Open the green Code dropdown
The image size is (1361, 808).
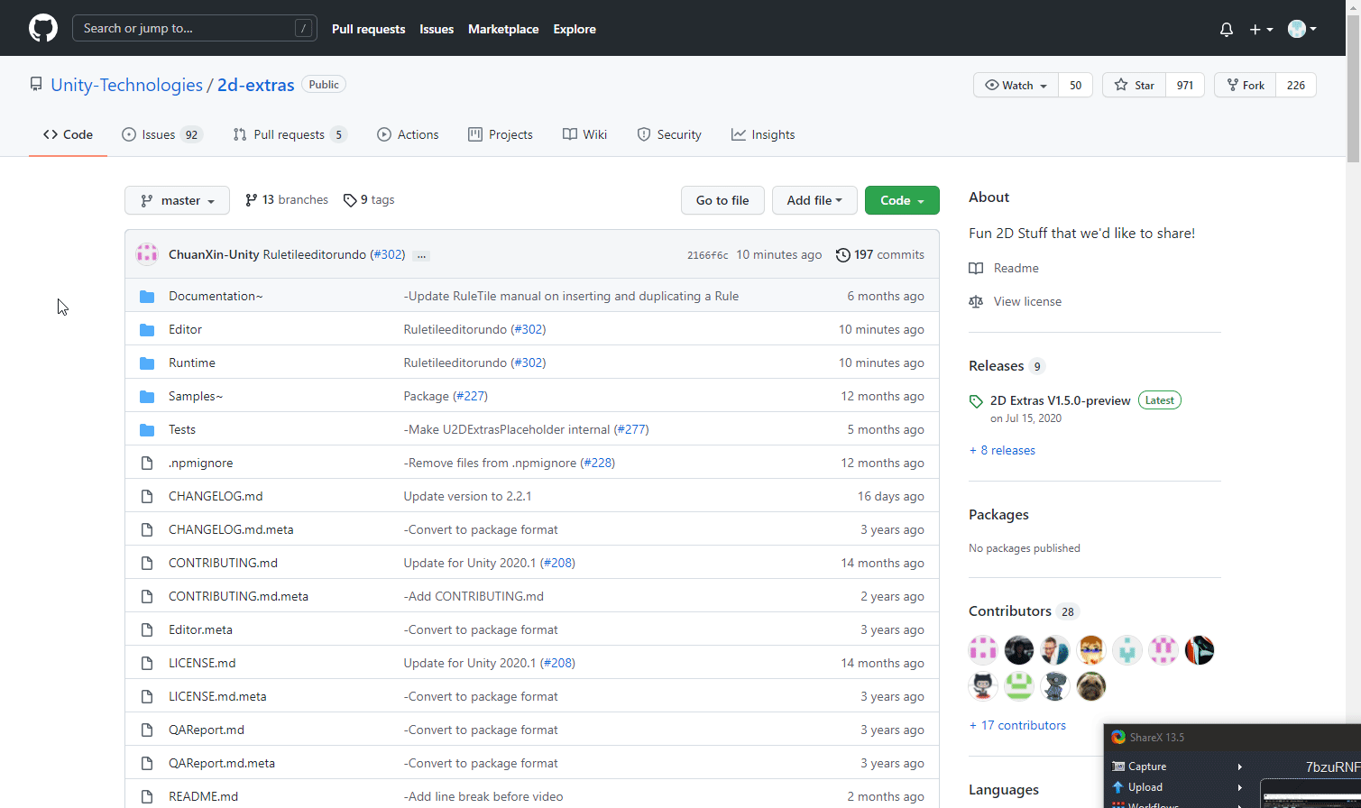coord(902,200)
